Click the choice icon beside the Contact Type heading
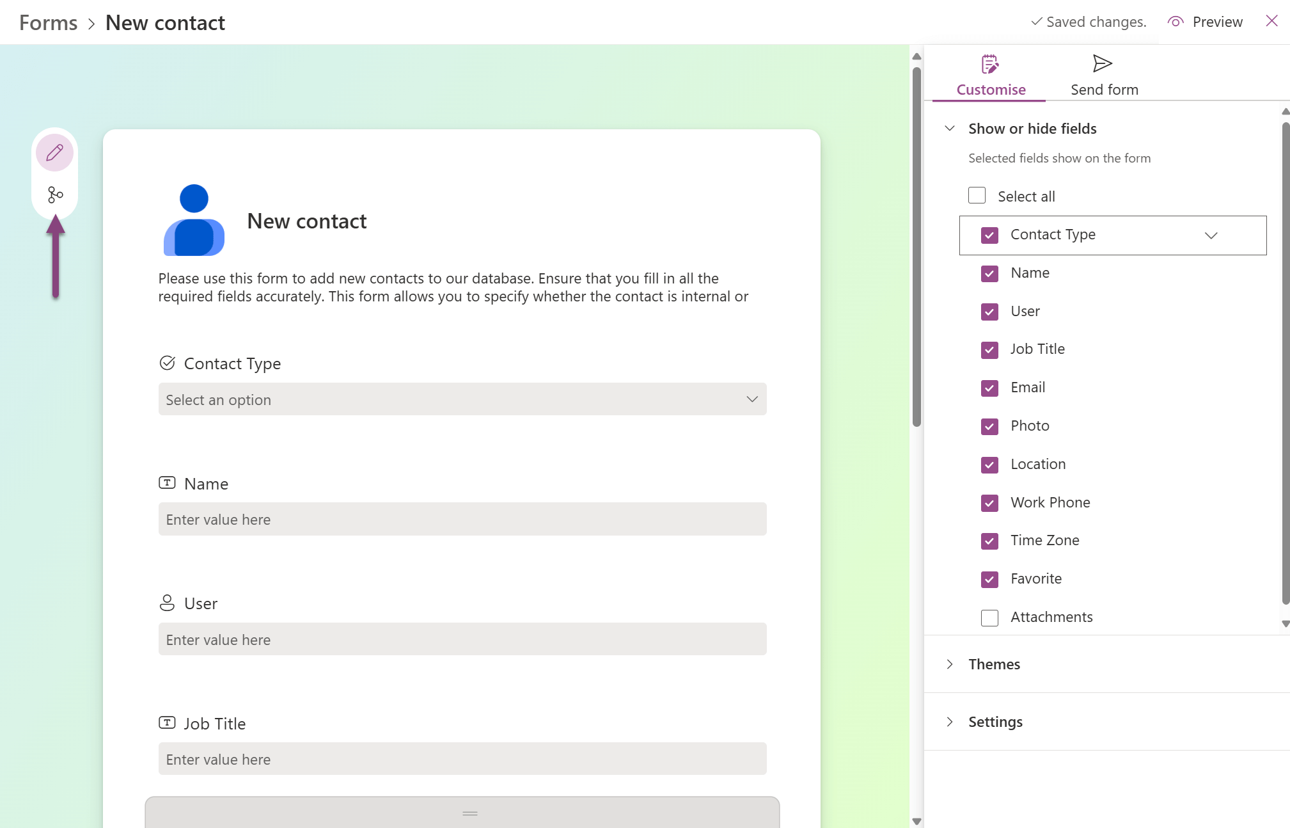 point(167,363)
